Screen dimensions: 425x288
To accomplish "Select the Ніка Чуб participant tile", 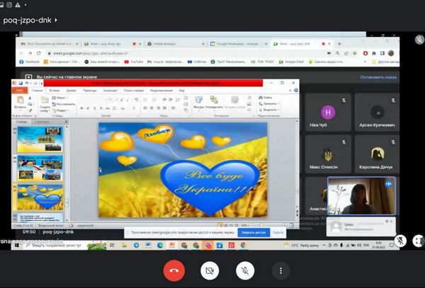I will (328, 113).
